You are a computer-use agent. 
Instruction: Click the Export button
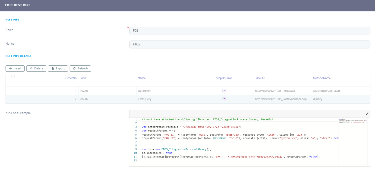[58, 68]
